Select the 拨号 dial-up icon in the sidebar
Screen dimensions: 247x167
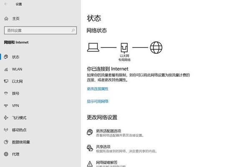pos(6,93)
